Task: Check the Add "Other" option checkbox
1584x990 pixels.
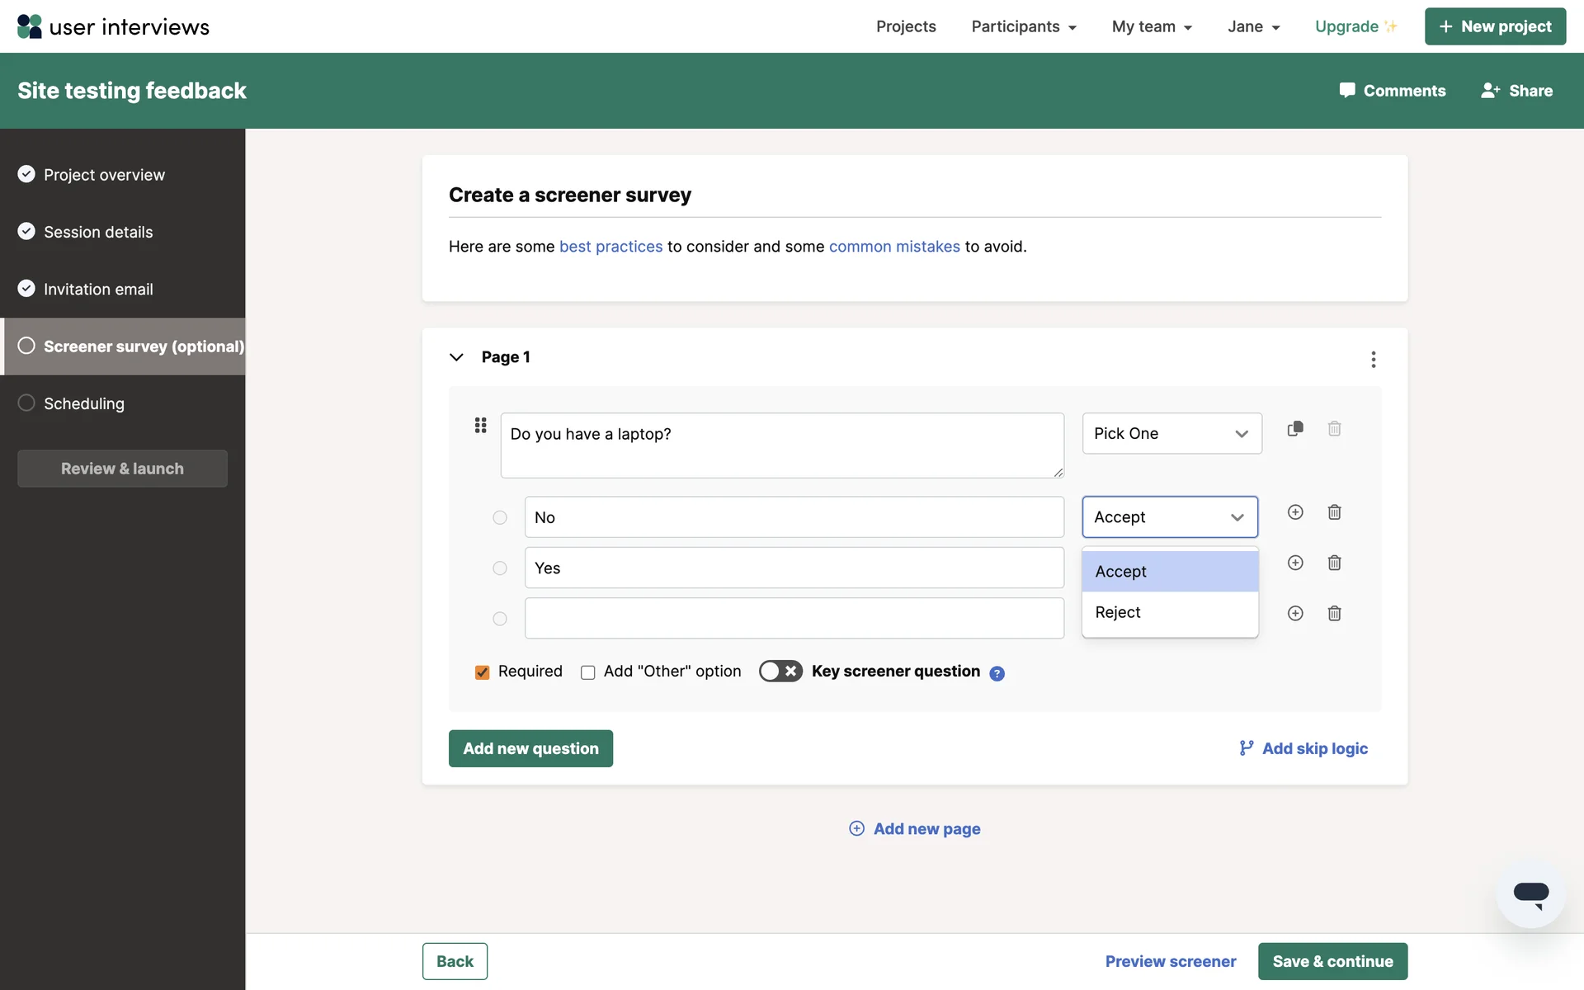Action: pyautogui.click(x=588, y=672)
